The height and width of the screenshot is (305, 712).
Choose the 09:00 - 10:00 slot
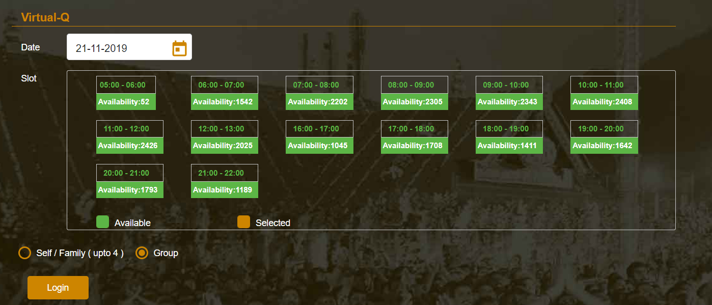coord(509,85)
